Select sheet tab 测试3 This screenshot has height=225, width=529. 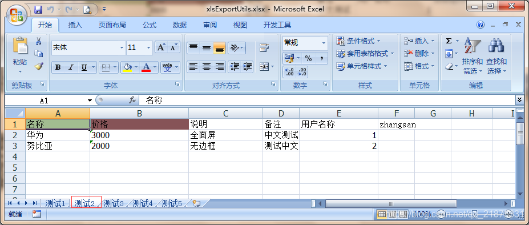(x=114, y=203)
